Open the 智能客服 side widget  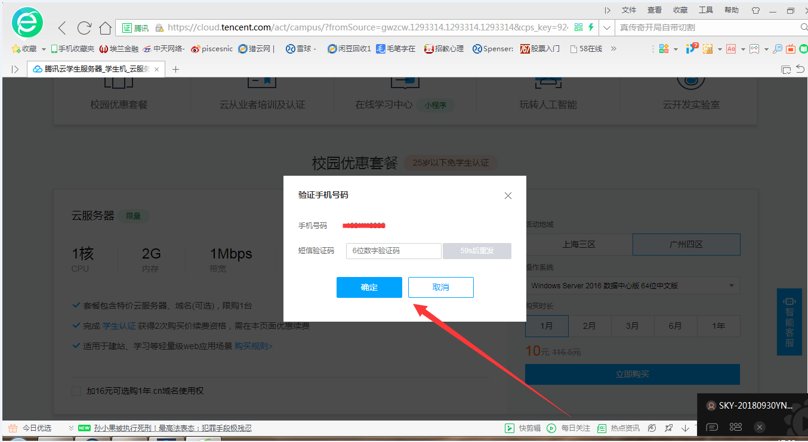(789, 322)
